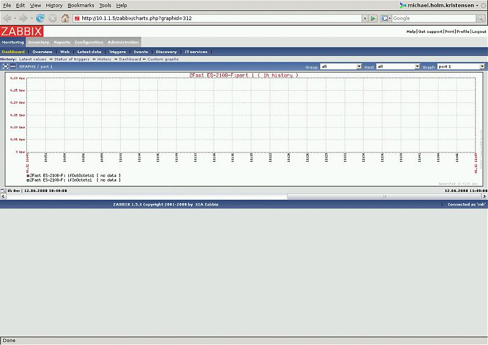Click the browser Forward arrow button

(x=24, y=18)
